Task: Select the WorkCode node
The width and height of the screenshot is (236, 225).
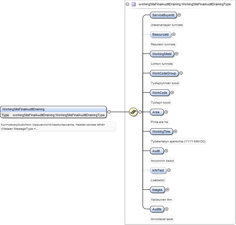Action: pyautogui.click(x=160, y=93)
